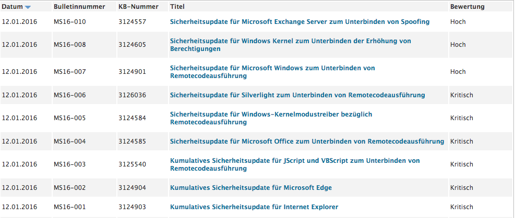
Task: Open Windows Kernel Berechtigungen update link
Action: (x=291, y=45)
